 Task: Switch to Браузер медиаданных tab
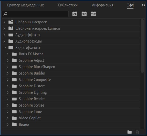coord(25,5)
